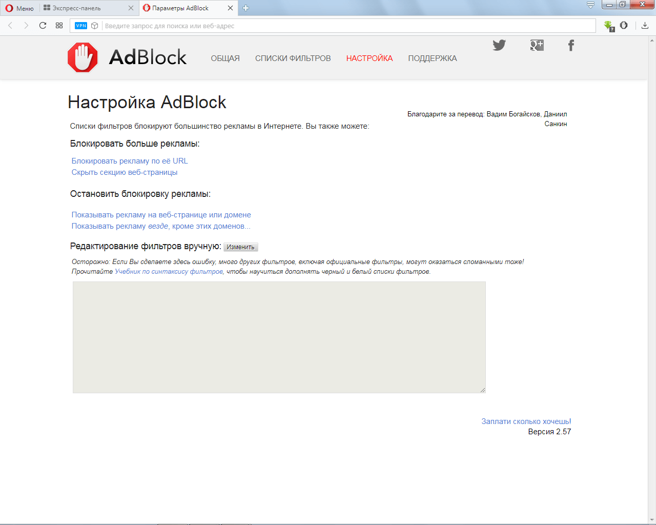
Task: Click the Остановить блокировку рекламы: heading
Action: point(140,194)
